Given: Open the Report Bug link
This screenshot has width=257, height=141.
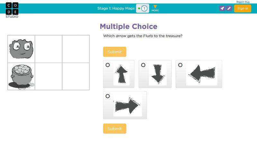Looking at the screenshot, I should (243, 2).
